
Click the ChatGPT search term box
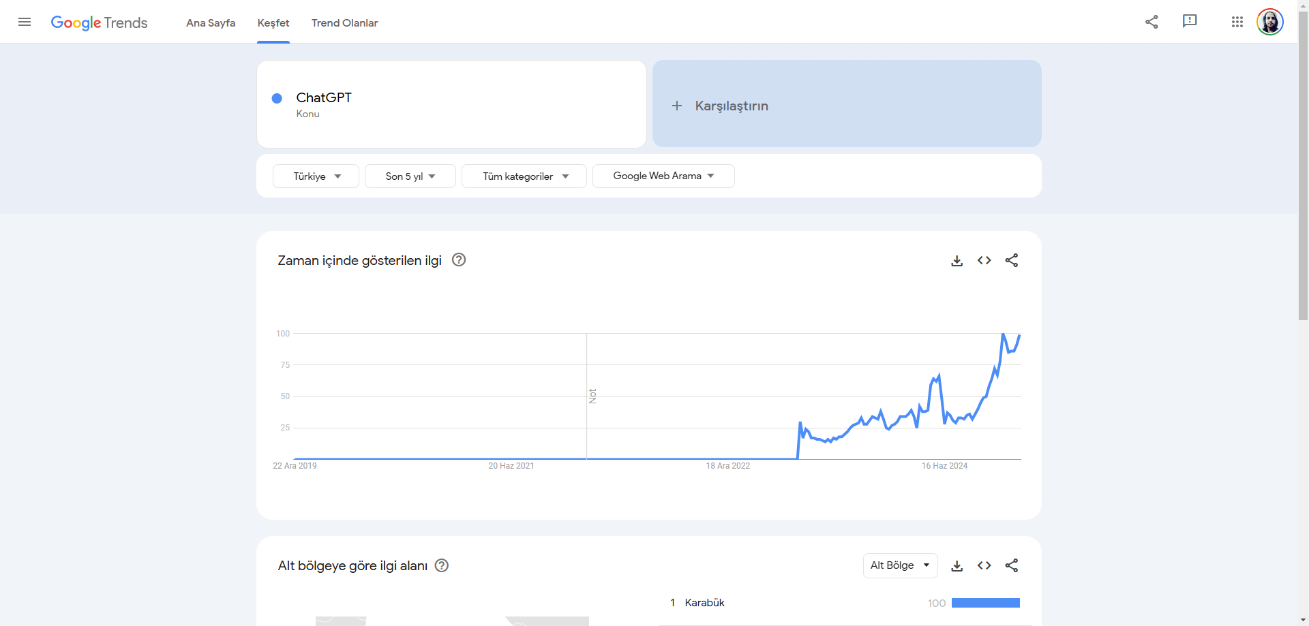[x=451, y=104]
